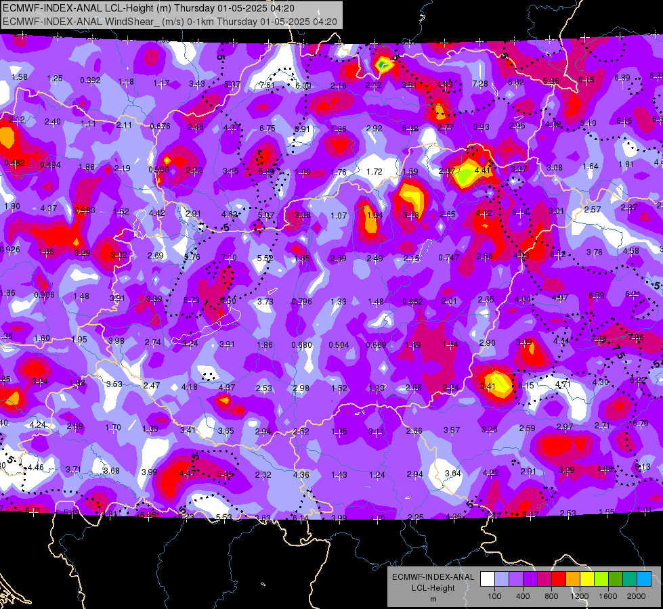Click the 0.504 wind shear value

pos(339,345)
